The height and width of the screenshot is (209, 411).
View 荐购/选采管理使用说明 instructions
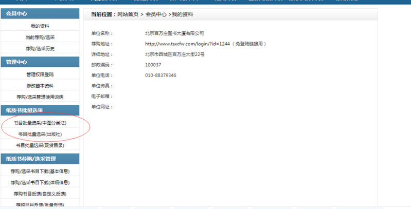[40, 97]
